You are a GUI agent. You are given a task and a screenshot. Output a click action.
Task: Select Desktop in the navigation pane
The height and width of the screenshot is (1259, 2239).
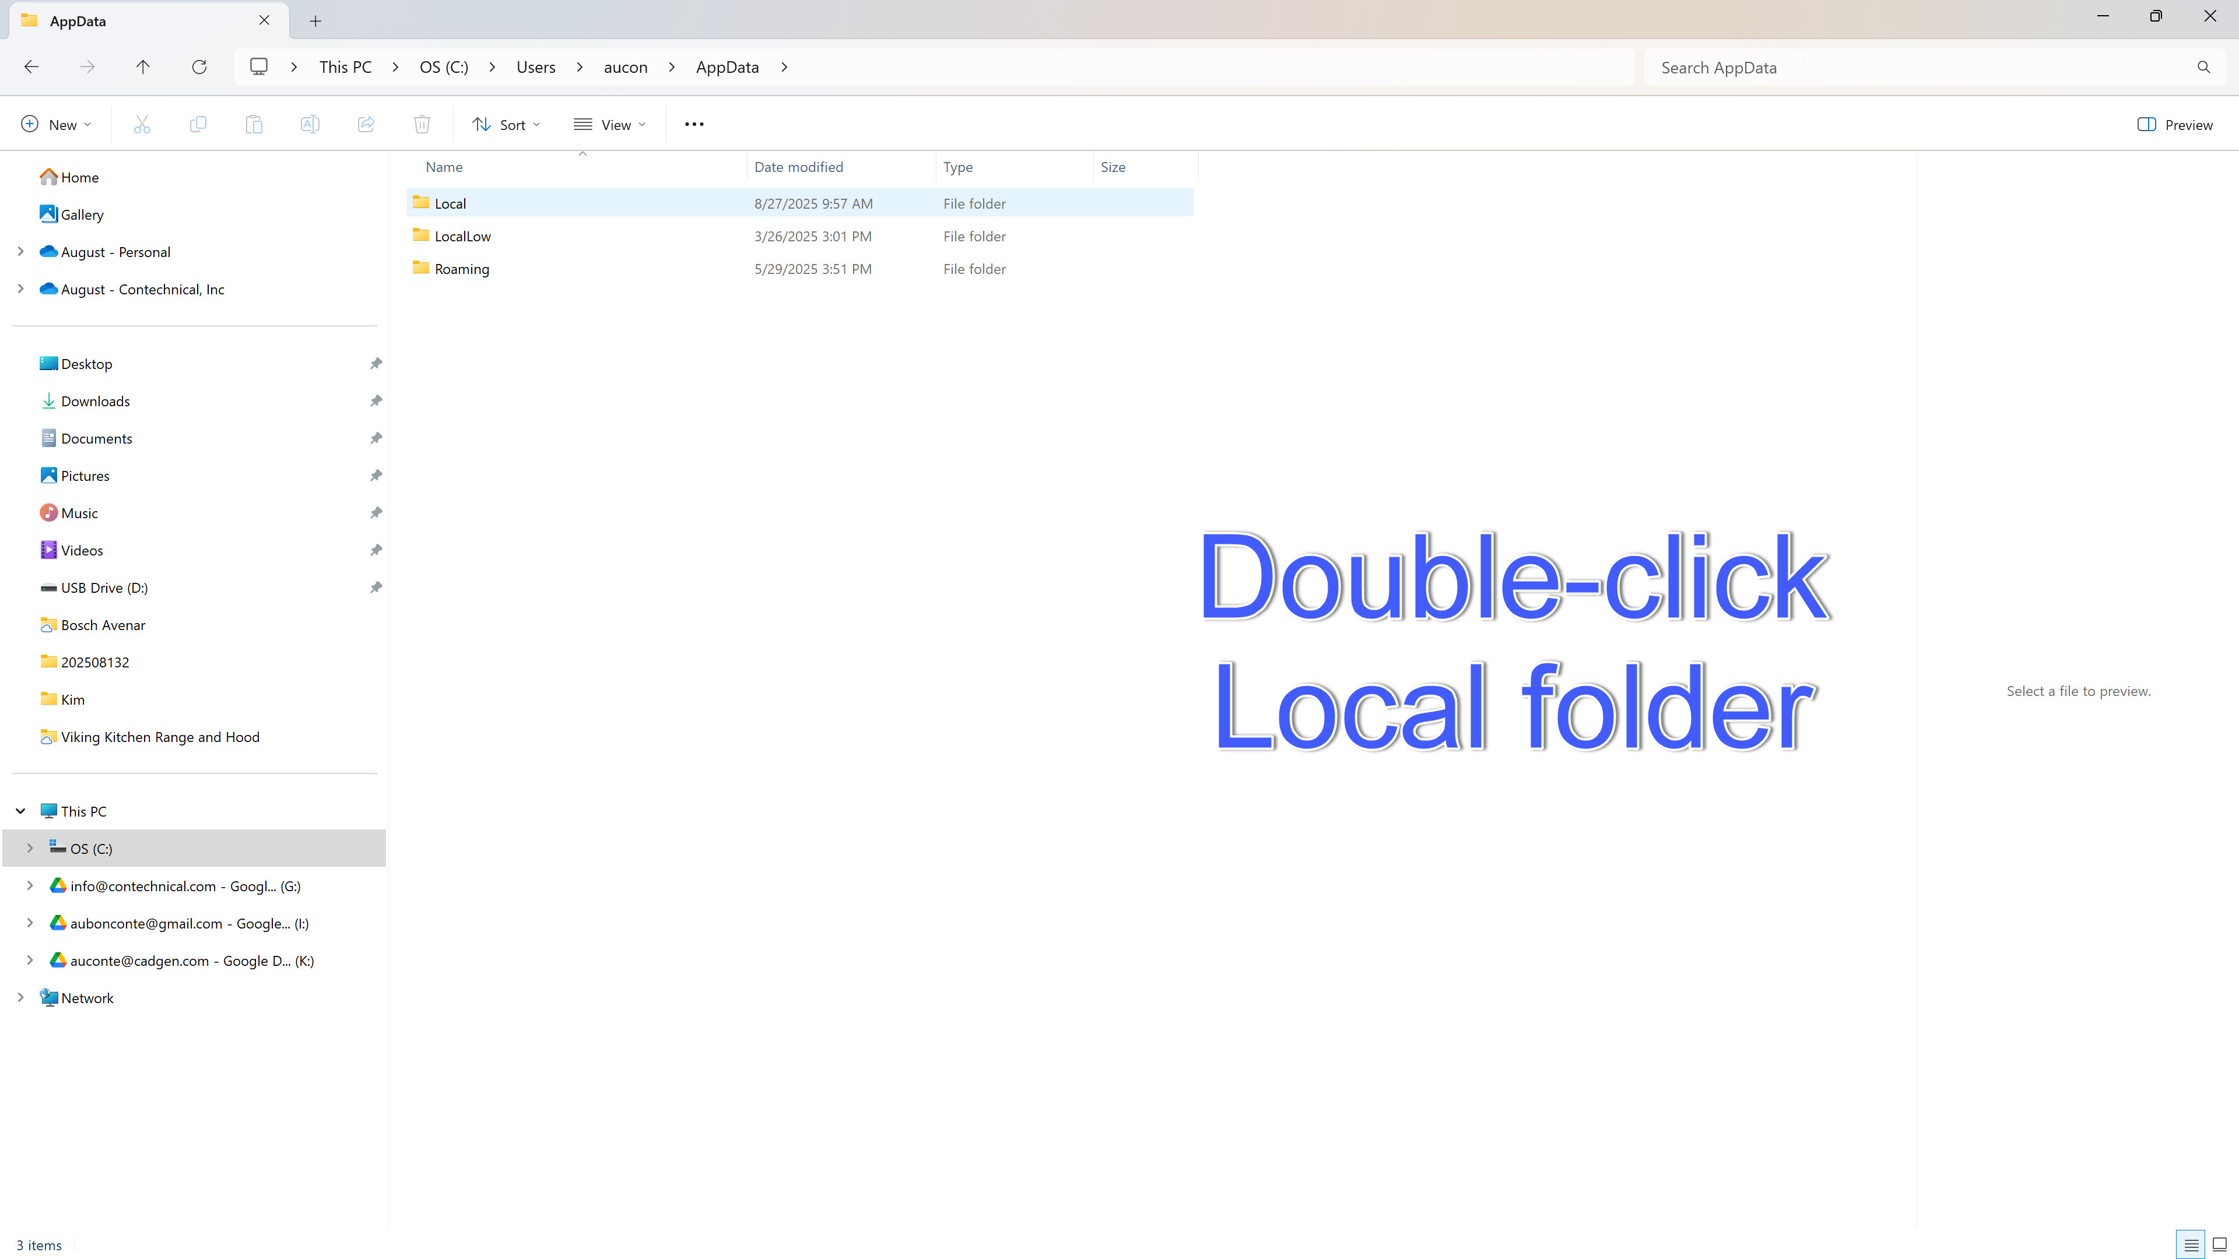(x=76, y=363)
